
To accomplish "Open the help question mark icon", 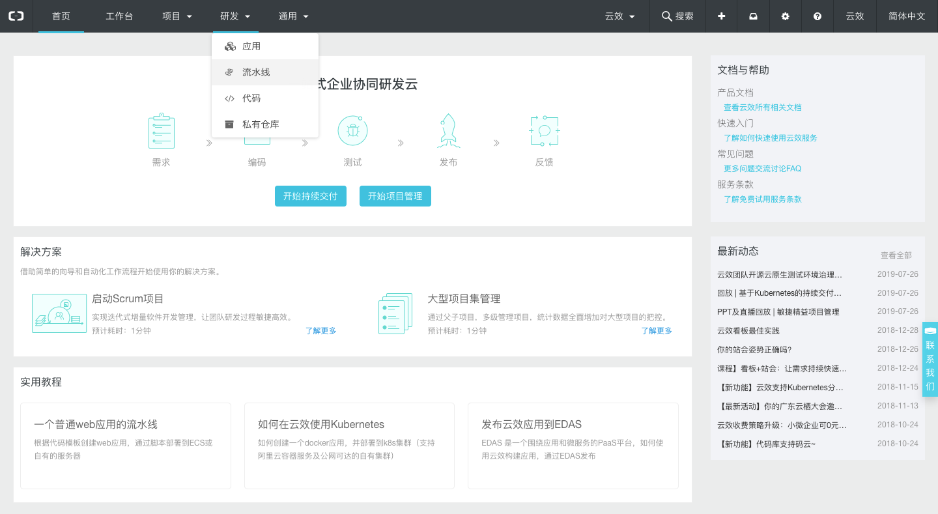I will (x=817, y=16).
